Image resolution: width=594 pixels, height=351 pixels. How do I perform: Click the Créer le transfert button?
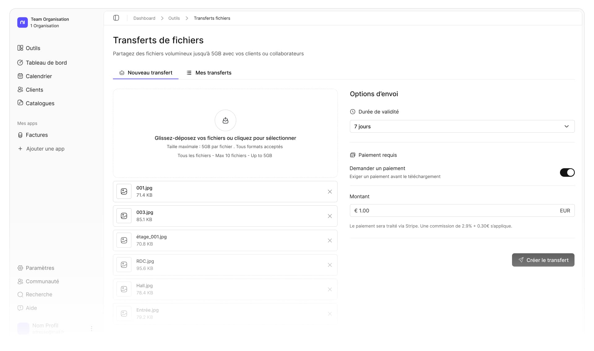click(543, 260)
